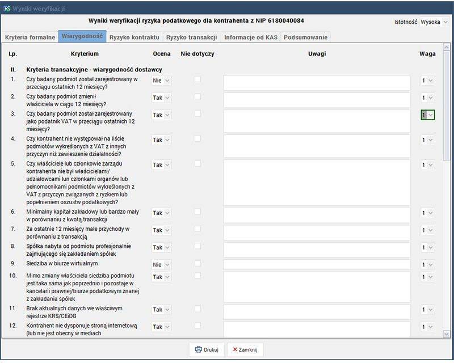Click the heading 'Kryteria transakcyjne - wiarygodność dostawcy'
Viewport: 454px width, 363px height.
tap(94, 69)
